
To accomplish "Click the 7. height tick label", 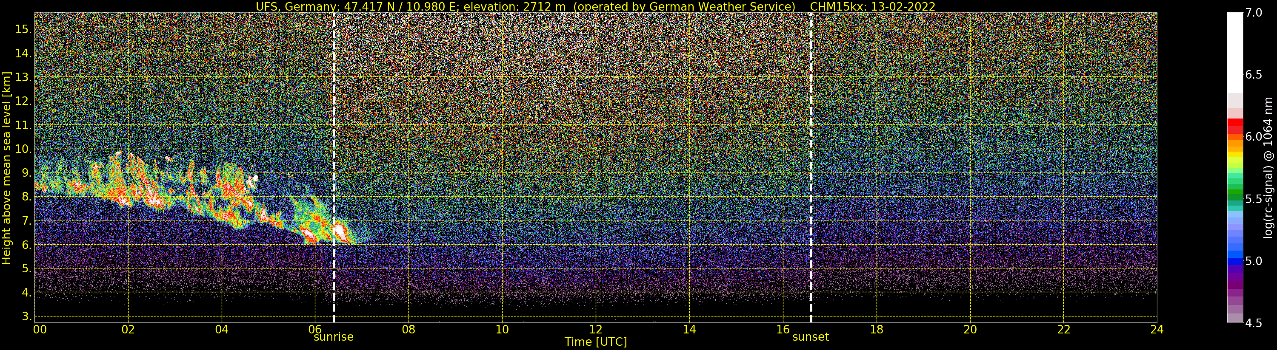I will point(26,221).
